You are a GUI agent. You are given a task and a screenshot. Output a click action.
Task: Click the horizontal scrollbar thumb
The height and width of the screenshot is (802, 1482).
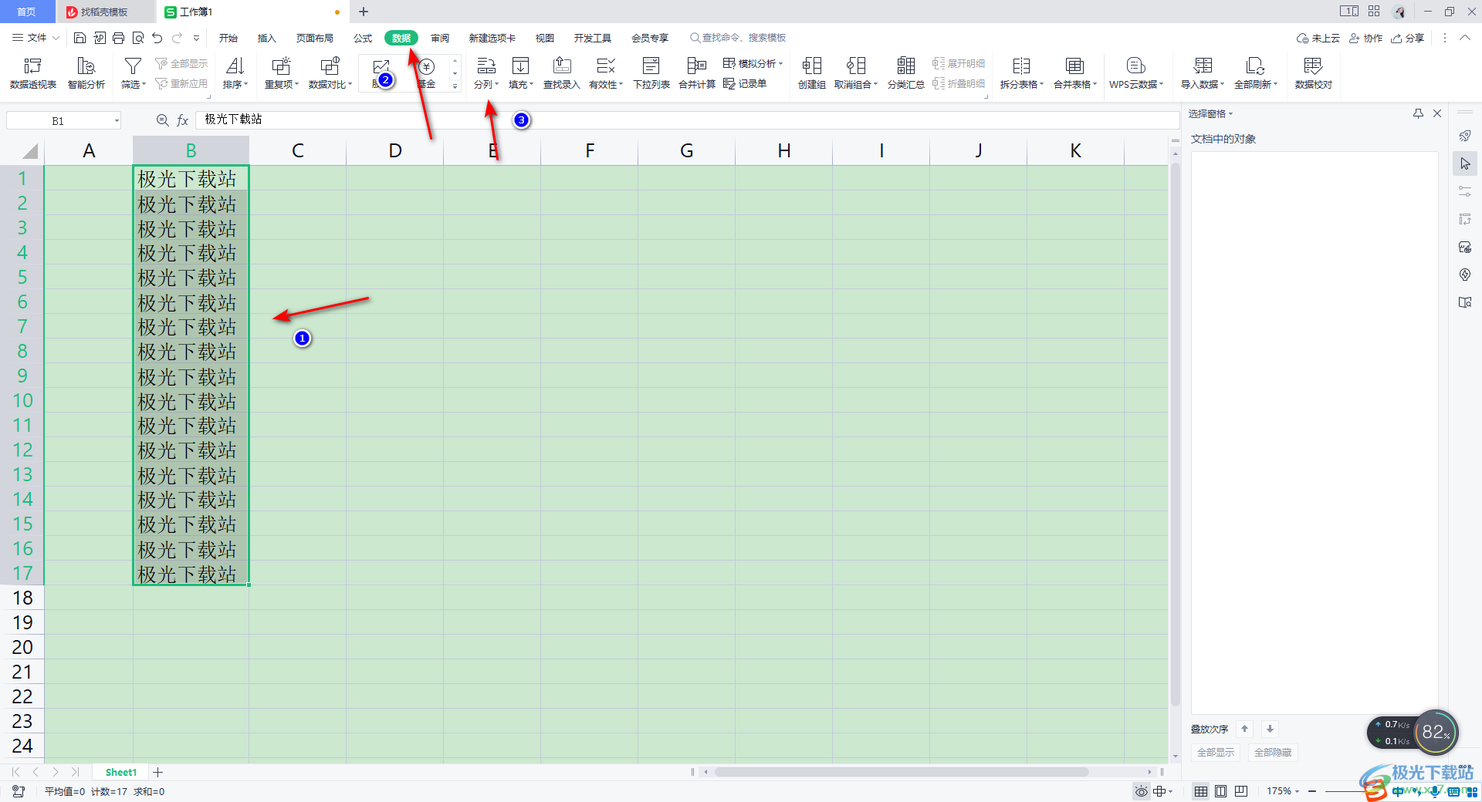tap(901, 772)
